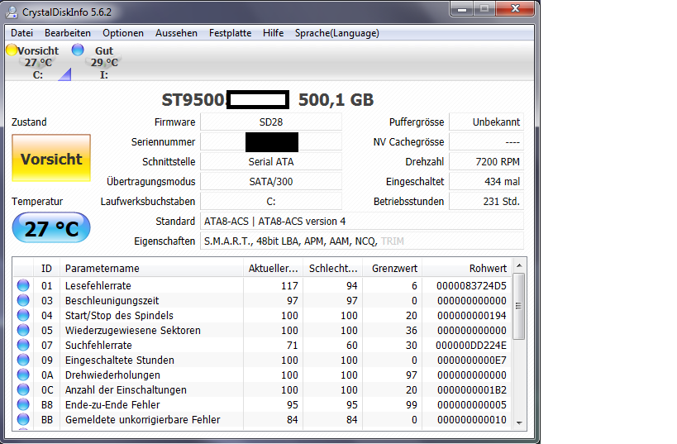Viewport: 677px width, 444px height.
Task: Click the Eigenschaften field S.M.A.R.T.
Action: (362, 241)
